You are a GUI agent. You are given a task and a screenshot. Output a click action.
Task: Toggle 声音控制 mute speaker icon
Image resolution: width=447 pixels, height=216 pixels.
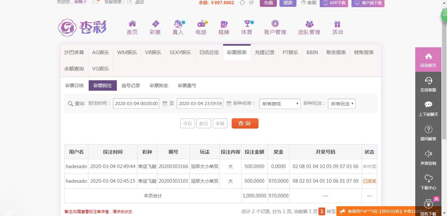coord(428,154)
